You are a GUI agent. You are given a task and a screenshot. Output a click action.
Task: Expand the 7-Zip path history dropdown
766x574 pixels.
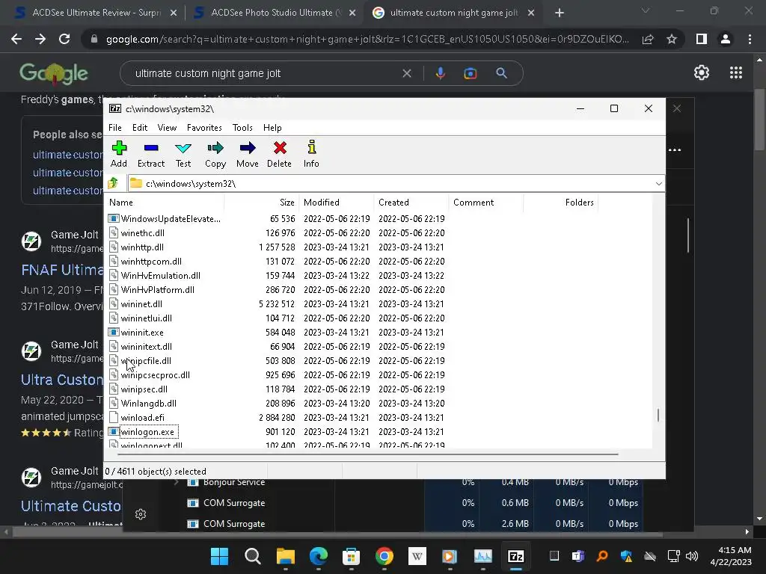(x=658, y=184)
